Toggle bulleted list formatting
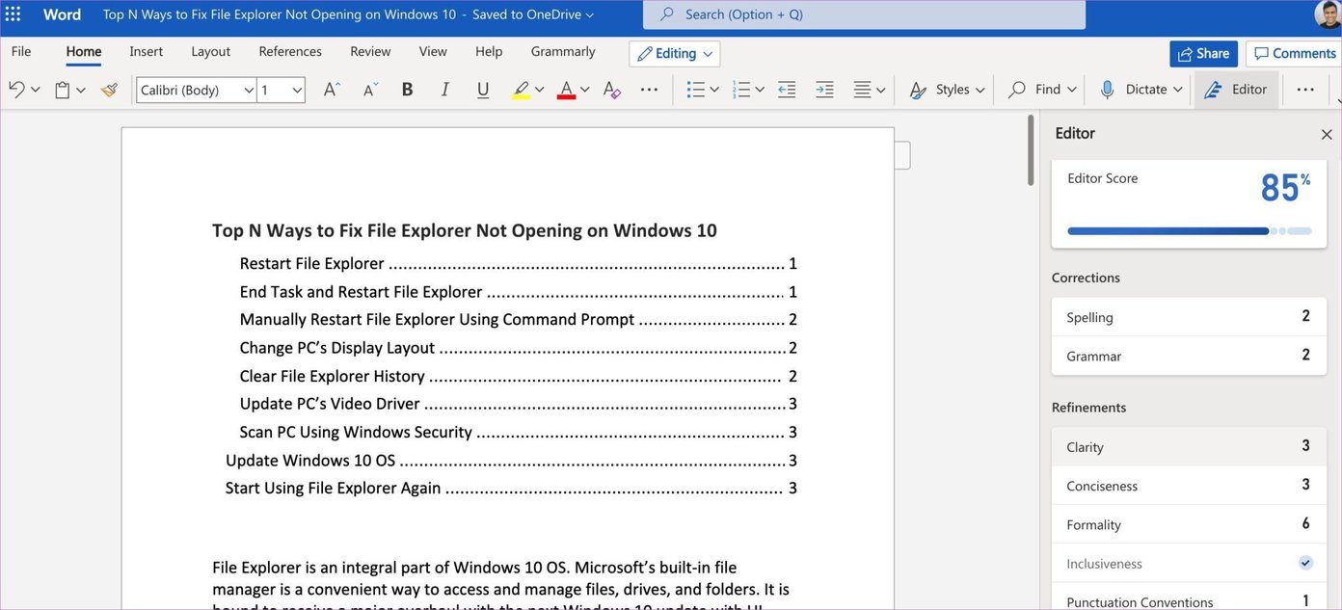This screenshot has height=610, width=1342. (x=697, y=88)
